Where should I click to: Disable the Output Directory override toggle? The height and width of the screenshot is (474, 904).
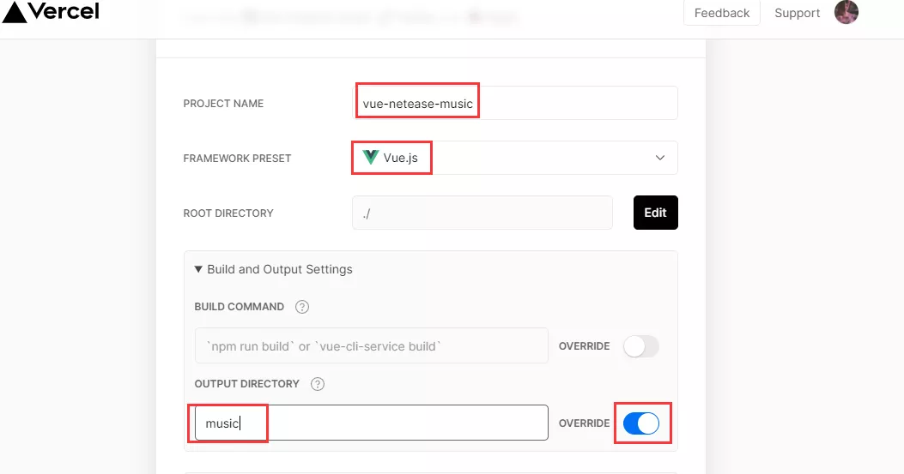641,423
